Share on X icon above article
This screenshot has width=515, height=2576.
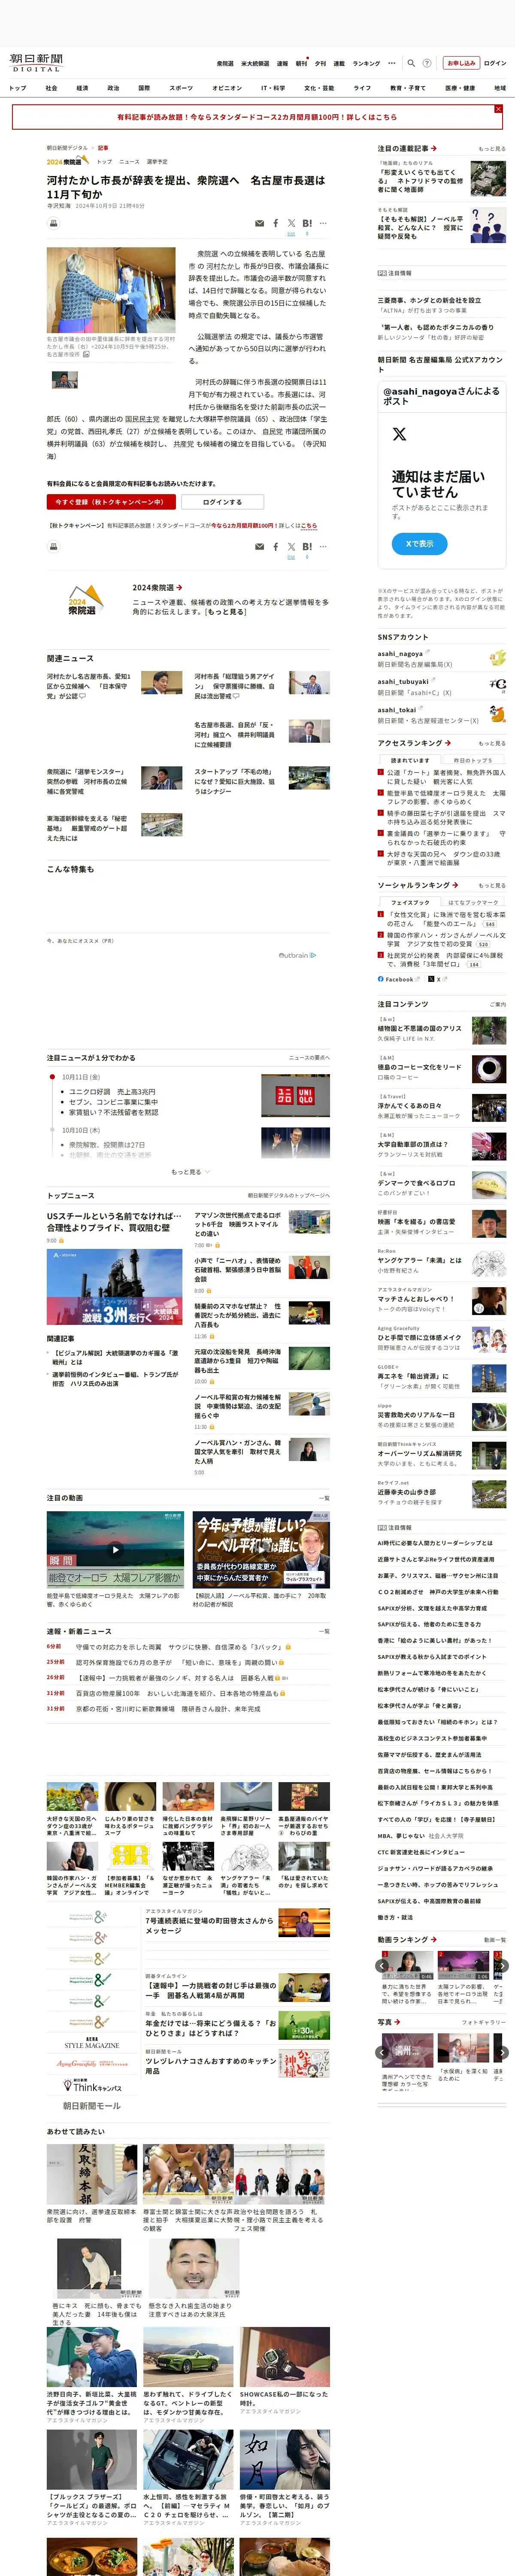pos(291,223)
